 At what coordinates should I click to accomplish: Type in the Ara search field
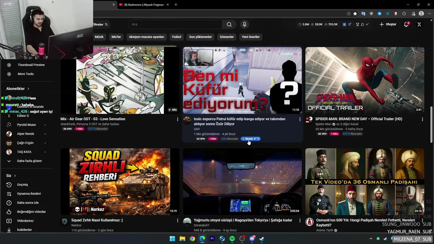click(175, 24)
